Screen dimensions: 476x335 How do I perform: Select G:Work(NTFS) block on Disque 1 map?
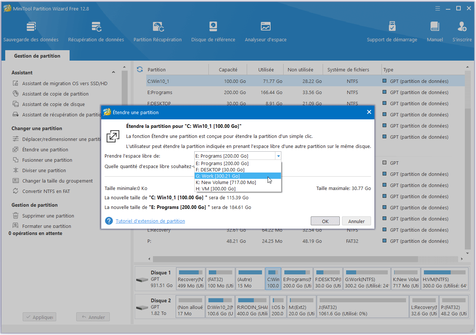click(x=367, y=279)
